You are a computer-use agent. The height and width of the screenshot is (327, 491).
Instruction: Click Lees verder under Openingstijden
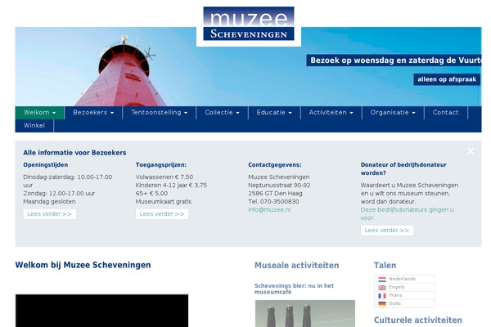click(x=49, y=214)
